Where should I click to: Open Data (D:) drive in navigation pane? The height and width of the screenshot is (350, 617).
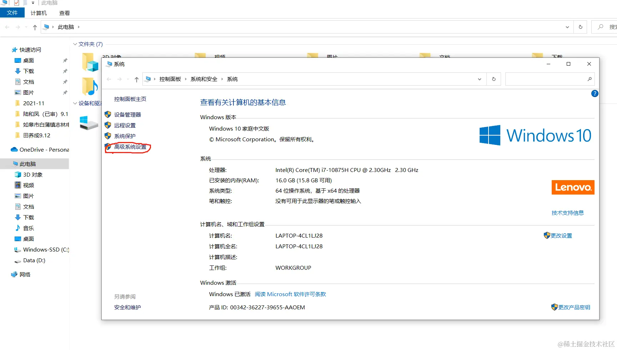(x=34, y=260)
